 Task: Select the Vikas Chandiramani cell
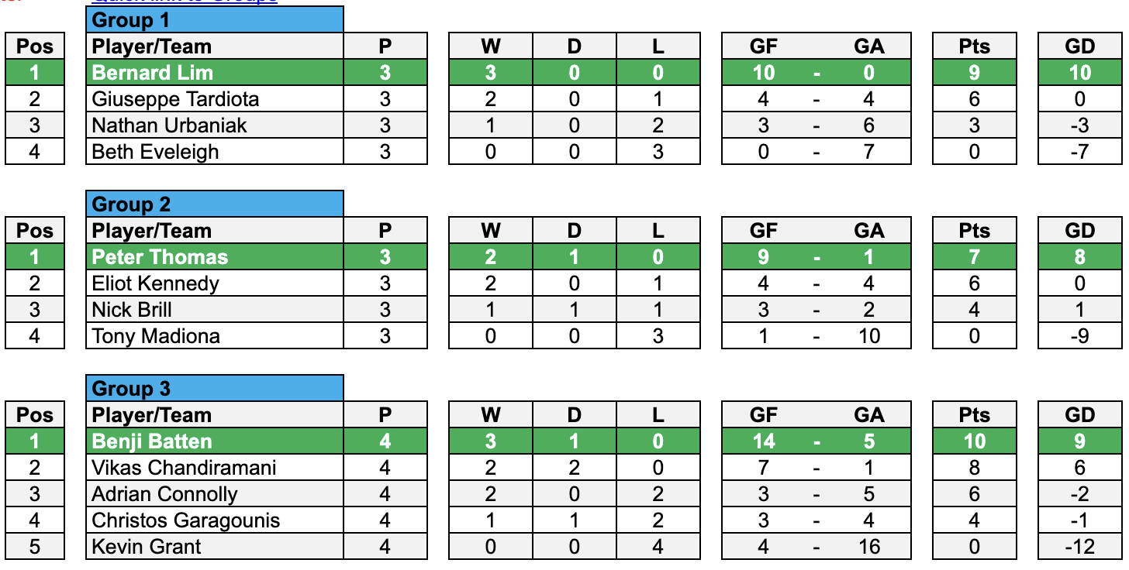point(215,468)
